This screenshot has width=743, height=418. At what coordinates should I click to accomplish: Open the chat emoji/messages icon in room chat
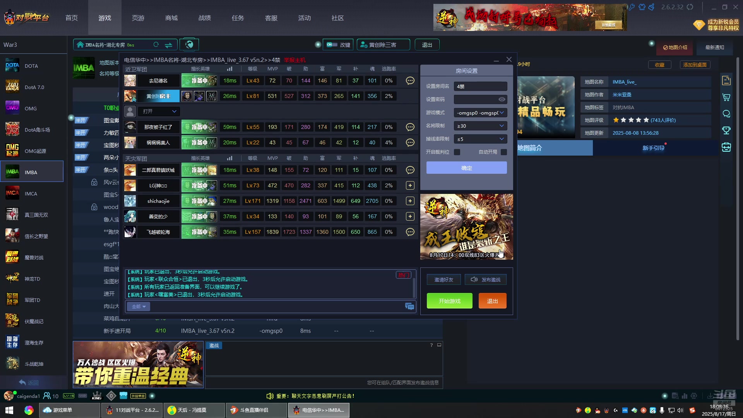point(409,307)
